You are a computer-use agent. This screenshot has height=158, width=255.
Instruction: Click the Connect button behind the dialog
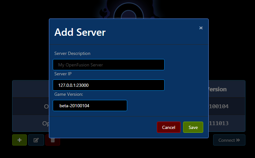229,140
